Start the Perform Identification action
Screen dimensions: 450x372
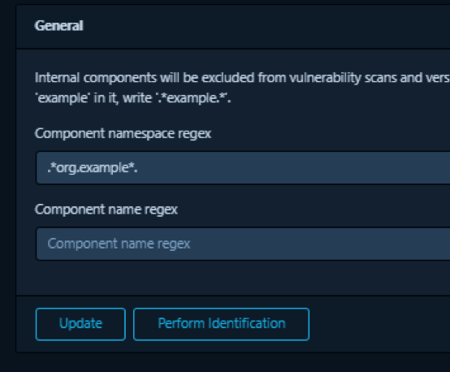click(221, 324)
